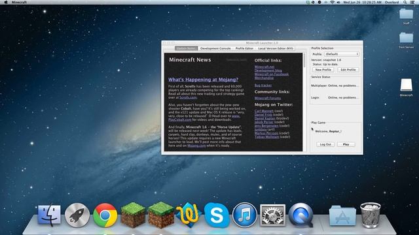Open the yellow rope knot dock app
This screenshot has width=419, height=235.
pos(189,215)
